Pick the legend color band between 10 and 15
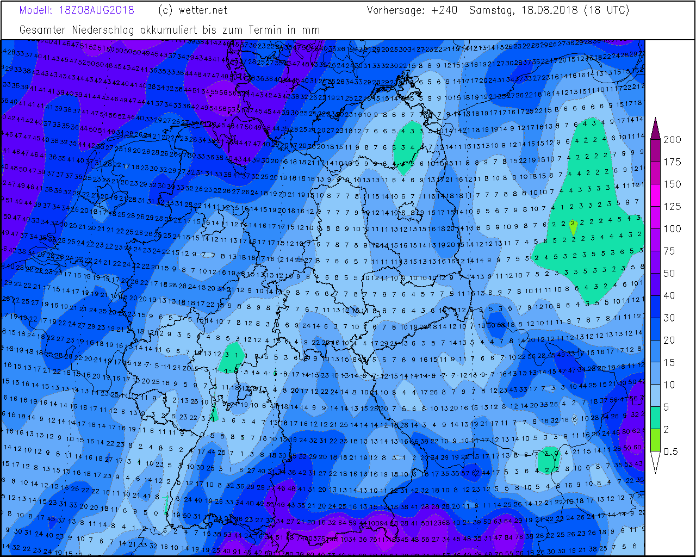The width and height of the screenshot is (696, 557). click(656, 374)
